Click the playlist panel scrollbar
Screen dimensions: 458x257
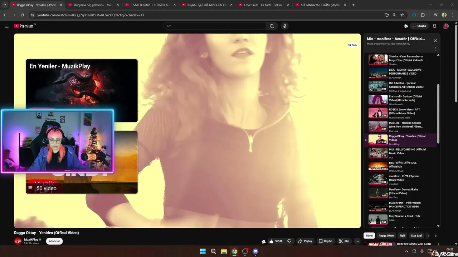tap(438, 114)
